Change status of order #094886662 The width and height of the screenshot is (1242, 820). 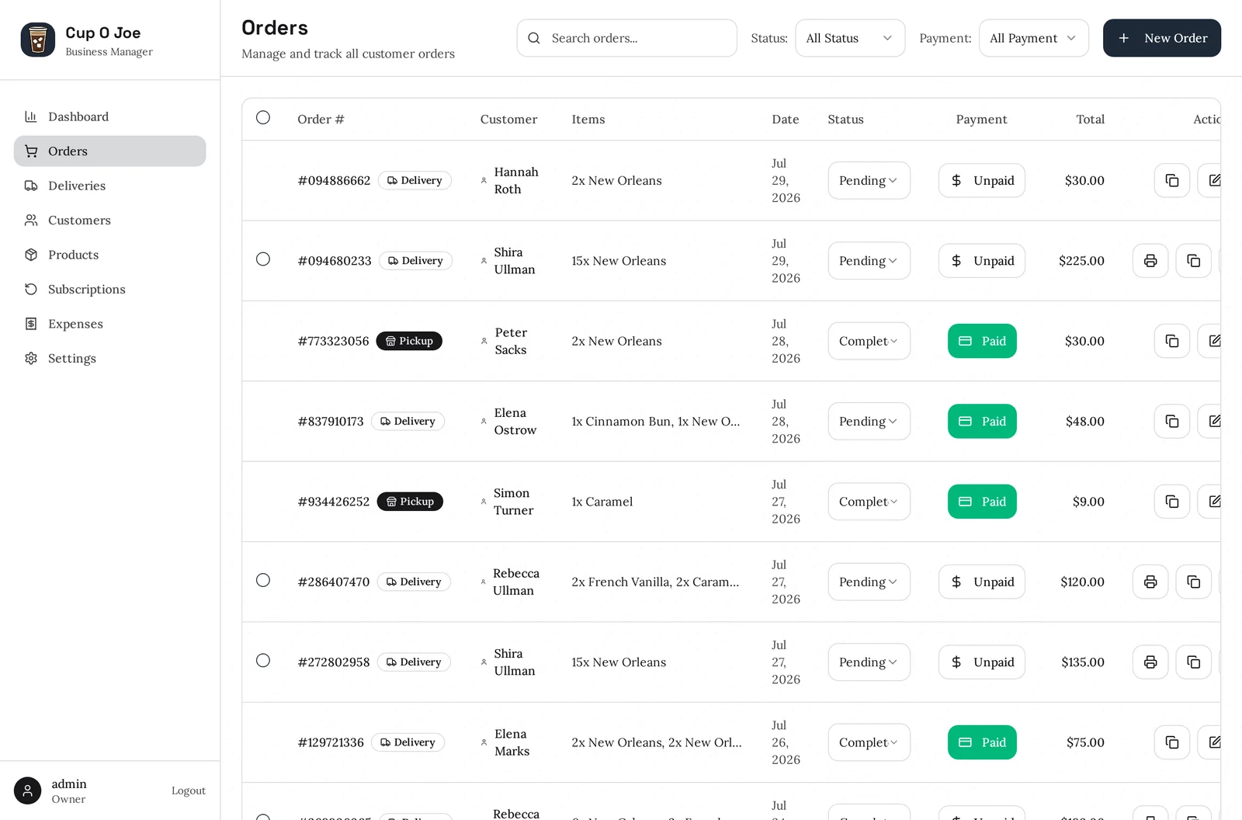869,180
